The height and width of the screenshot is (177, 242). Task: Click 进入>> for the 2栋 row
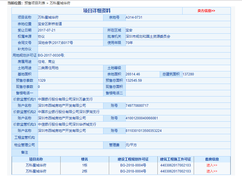pos(212,171)
